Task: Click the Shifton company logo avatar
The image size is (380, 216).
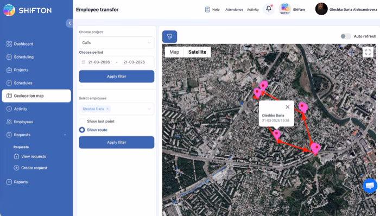Action: click(285, 9)
